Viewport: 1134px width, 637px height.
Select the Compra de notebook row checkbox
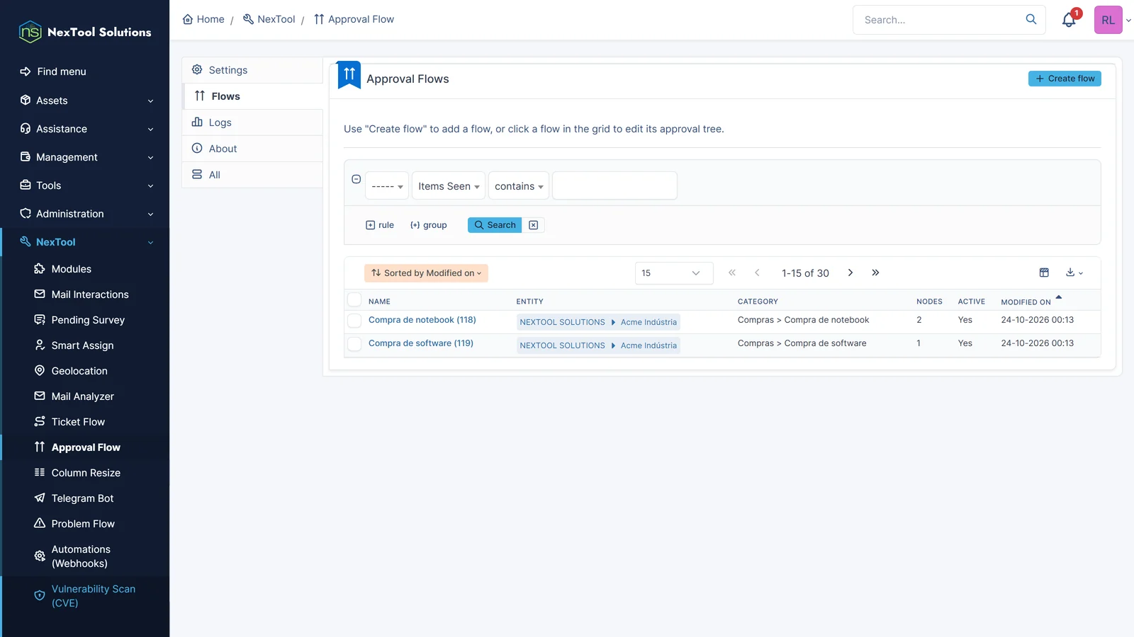(354, 321)
